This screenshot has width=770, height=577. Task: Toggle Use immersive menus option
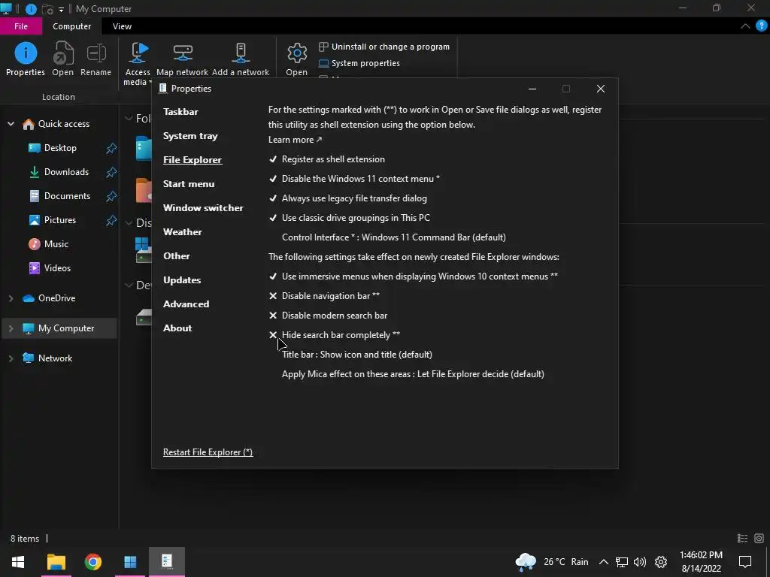tap(413, 276)
